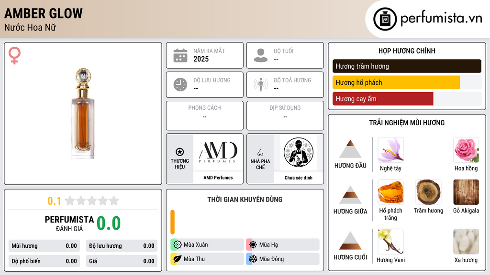Click the Nghệ tây saffron note image
The height and width of the screenshot is (275, 490).
tap(390, 150)
